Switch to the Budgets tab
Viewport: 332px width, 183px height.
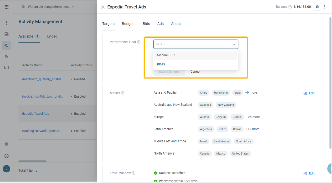pos(129,24)
